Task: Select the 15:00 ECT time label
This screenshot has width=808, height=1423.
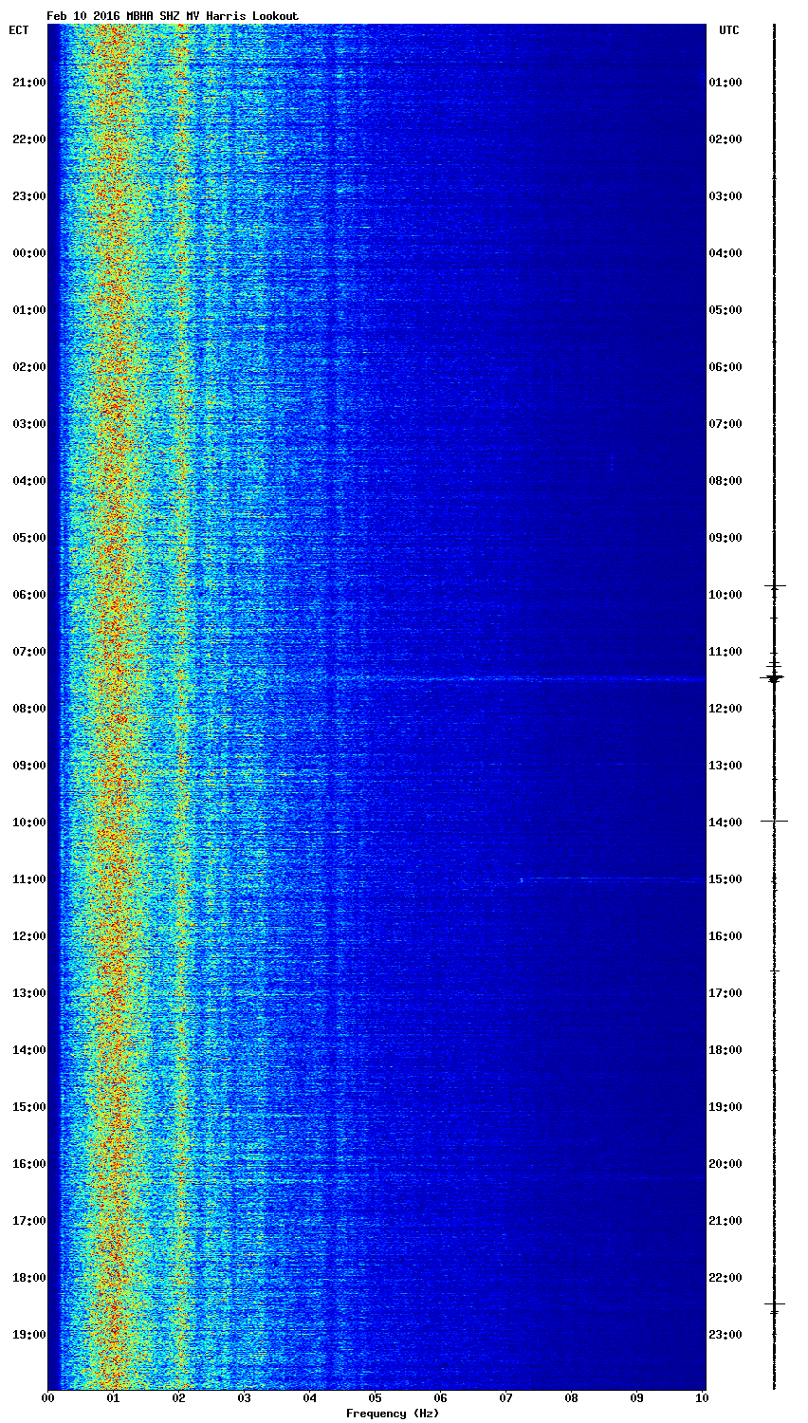Action: (x=28, y=1107)
